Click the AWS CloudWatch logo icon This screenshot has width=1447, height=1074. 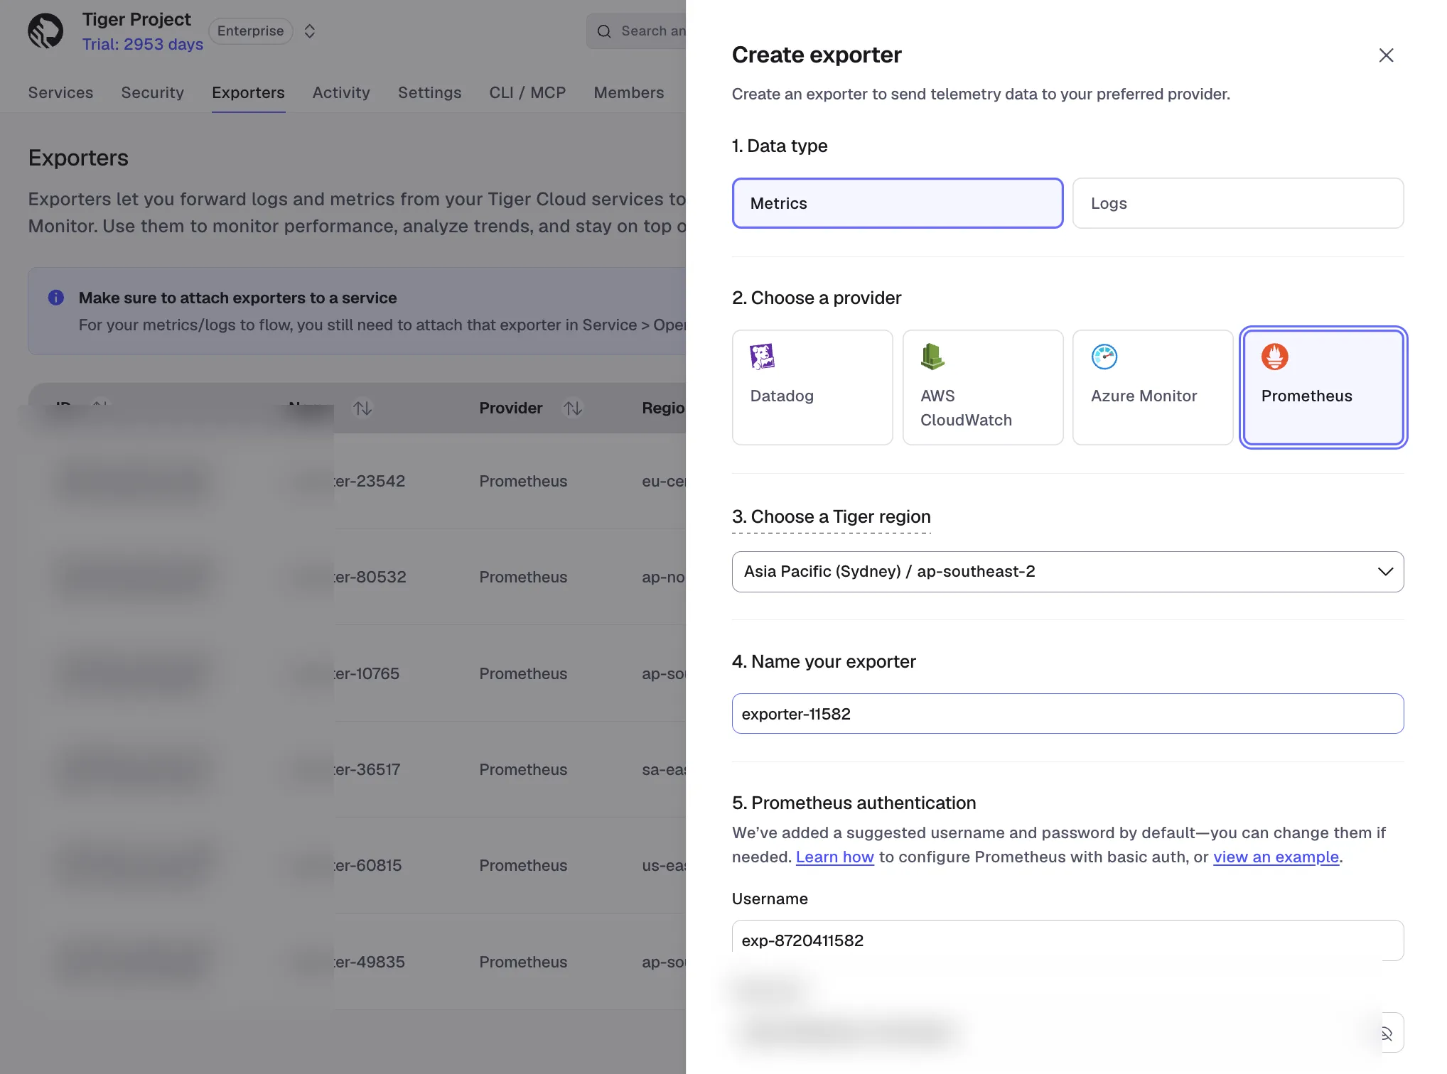coord(932,357)
